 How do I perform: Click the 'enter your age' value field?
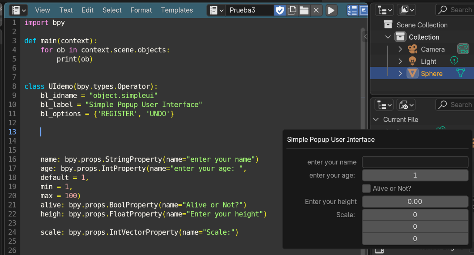[x=415, y=175]
